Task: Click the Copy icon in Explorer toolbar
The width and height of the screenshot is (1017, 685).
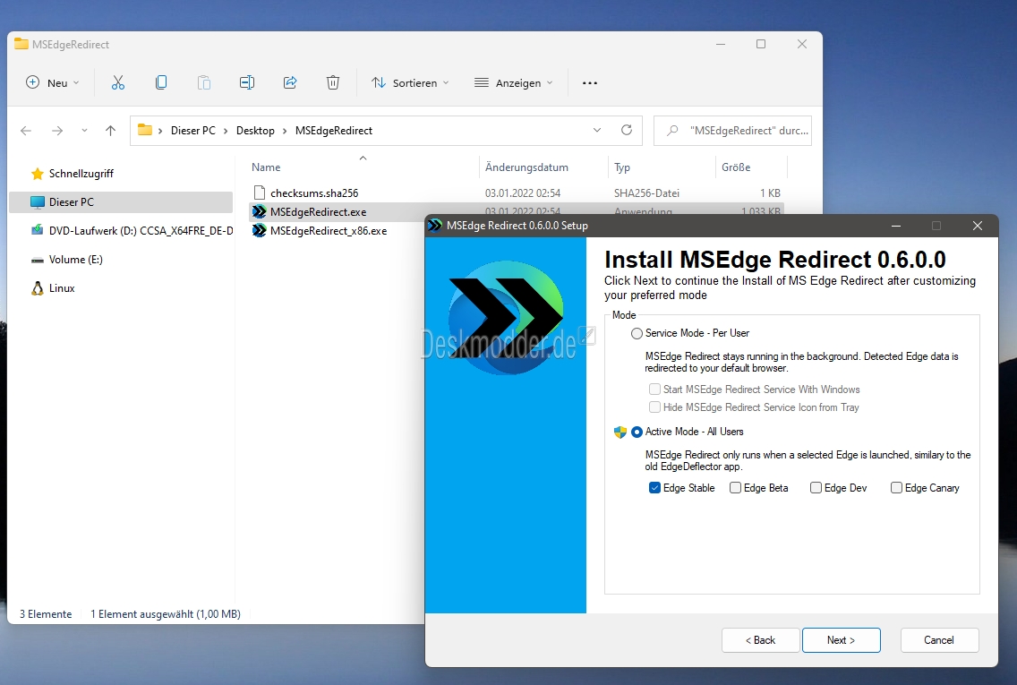Action: tap(161, 82)
